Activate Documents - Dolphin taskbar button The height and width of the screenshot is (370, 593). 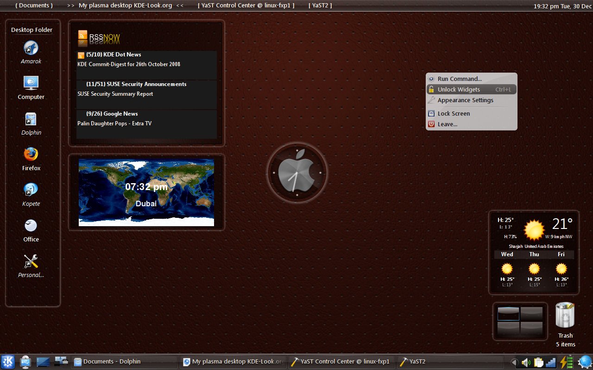pos(125,362)
